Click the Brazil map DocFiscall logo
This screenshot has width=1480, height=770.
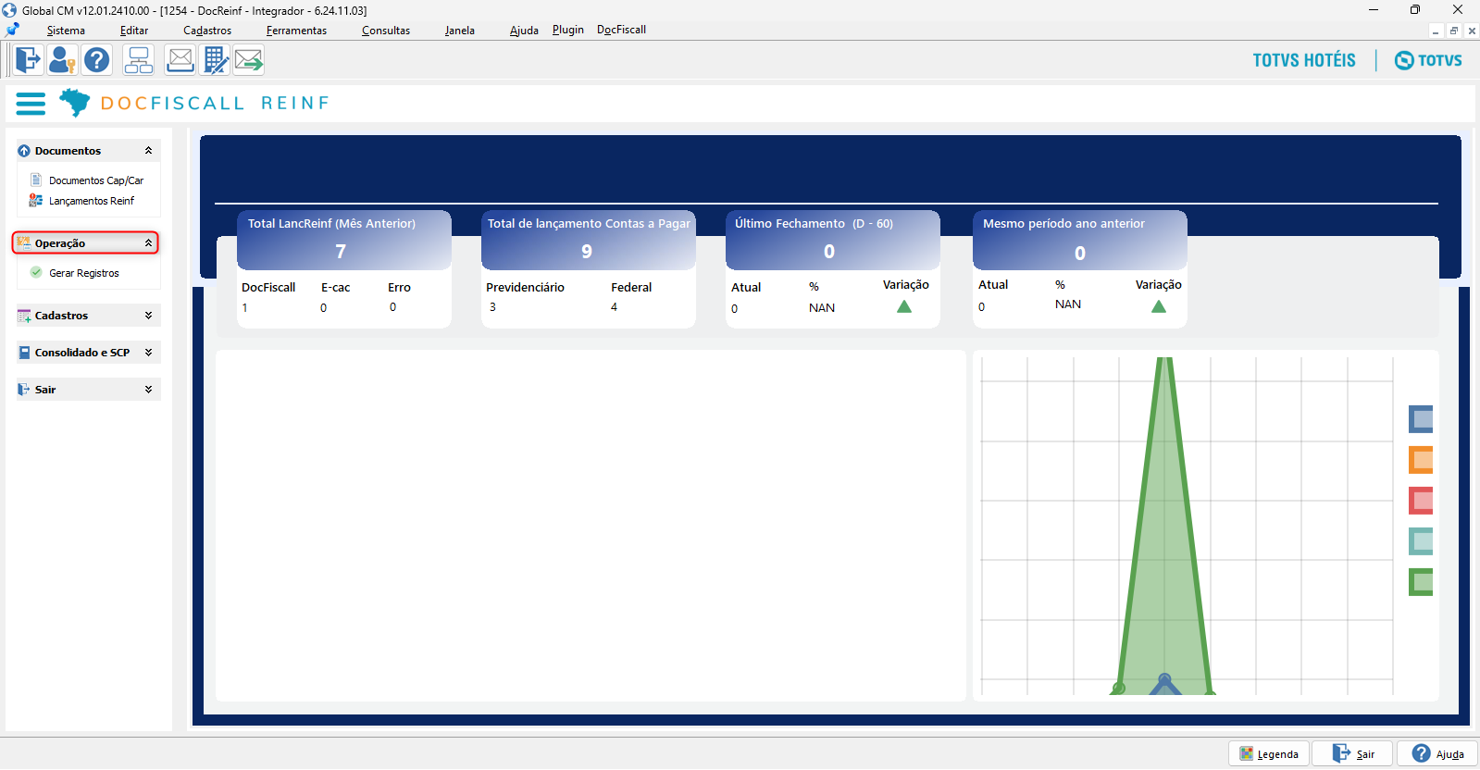[x=75, y=102]
